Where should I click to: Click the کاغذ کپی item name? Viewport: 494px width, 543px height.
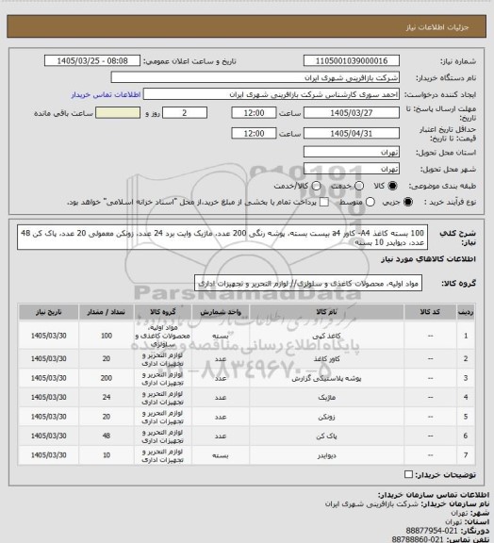(326, 336)
